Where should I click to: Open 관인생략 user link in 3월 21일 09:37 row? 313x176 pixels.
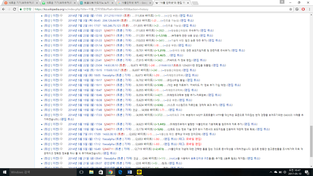point(110,163)
